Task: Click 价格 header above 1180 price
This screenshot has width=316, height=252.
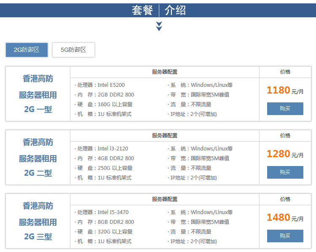Action: click(x=285, y=72)
